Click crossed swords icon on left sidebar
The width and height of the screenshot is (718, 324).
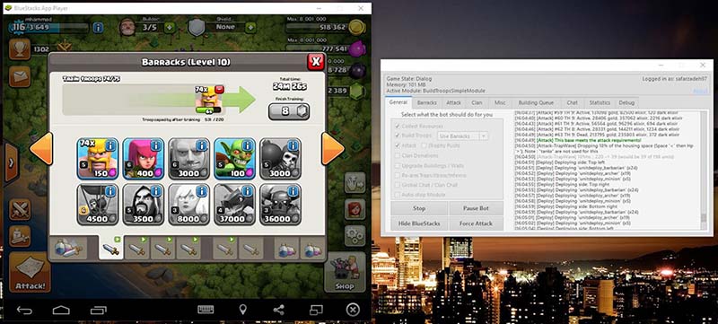click(x=20, y=210)
